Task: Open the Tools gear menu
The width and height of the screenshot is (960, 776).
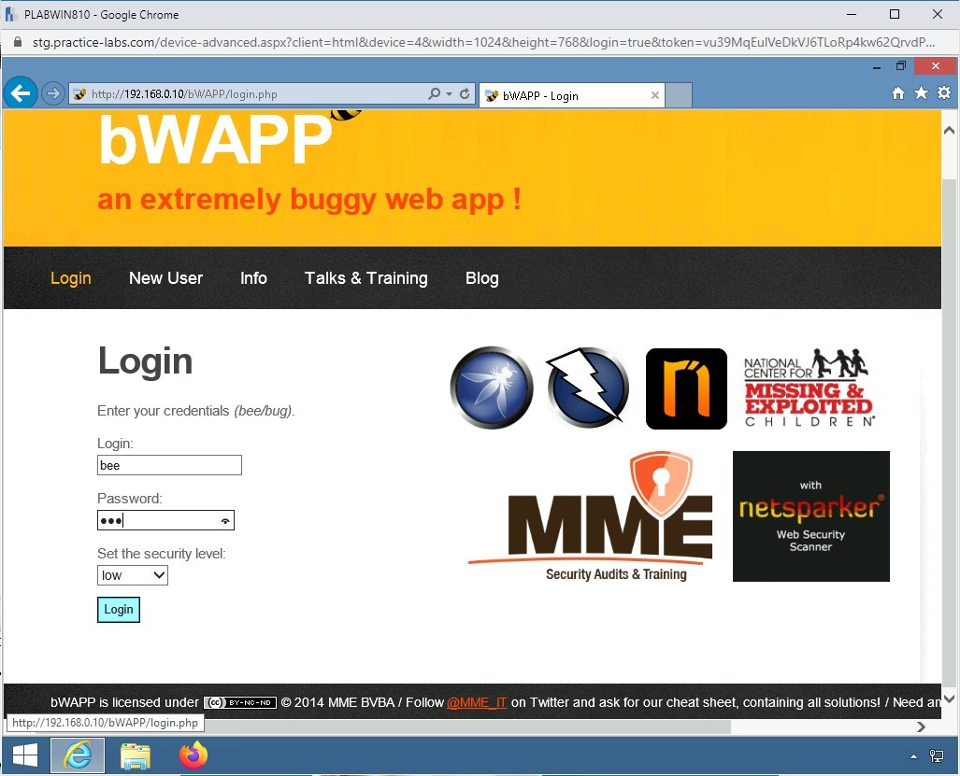Action: click(943, 93)
